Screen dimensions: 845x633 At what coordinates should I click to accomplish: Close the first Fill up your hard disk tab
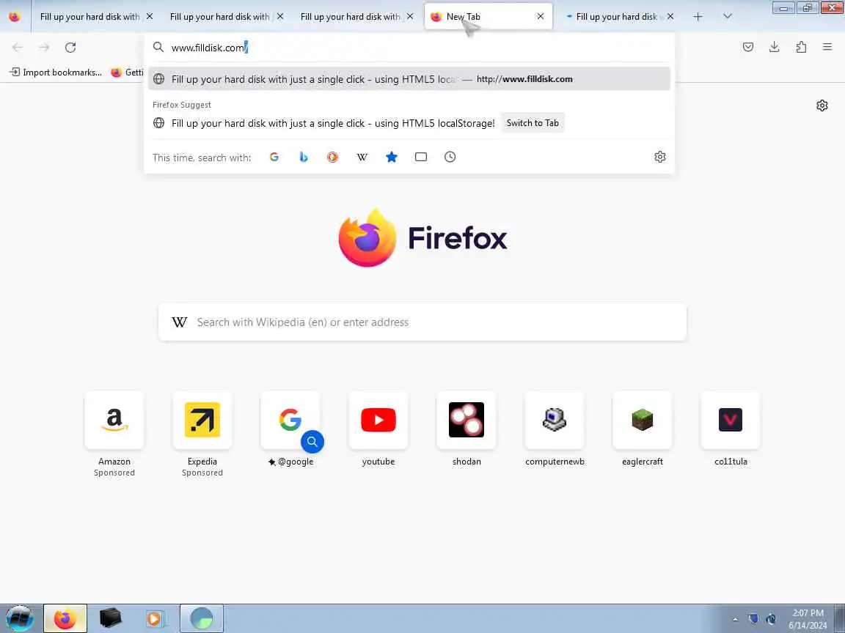click(150, 16)
